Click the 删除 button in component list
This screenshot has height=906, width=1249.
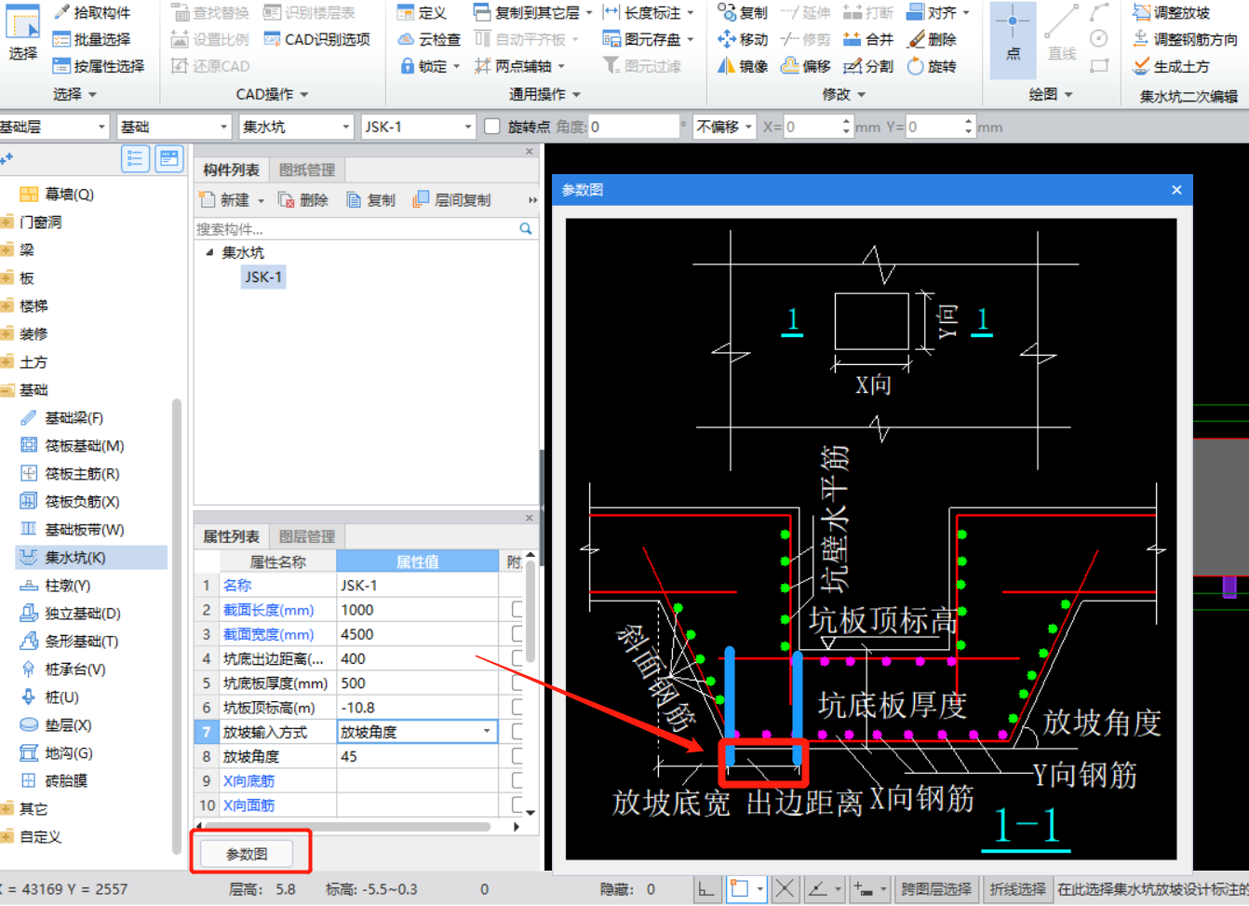pos(303,200)
